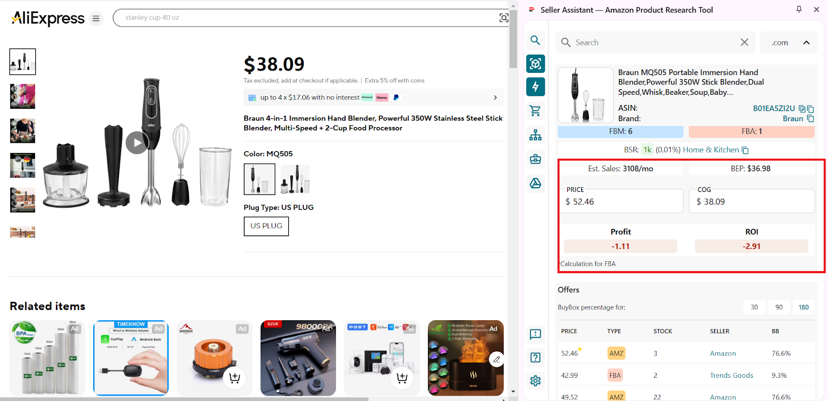The image size is (828, 401).
Task: Open the lightning bolt quick view tool
Action: pos(535,87)
